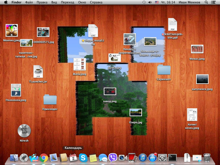Image resolution: width=220 pixels, height=165 pixels.
Task: Select the Скриншот folder
Action: coord(164,70)
